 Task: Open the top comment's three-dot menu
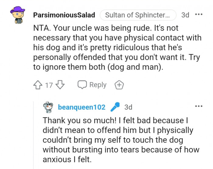coord(198,15)
